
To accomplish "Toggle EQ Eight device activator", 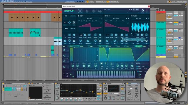I will (56, 84).
